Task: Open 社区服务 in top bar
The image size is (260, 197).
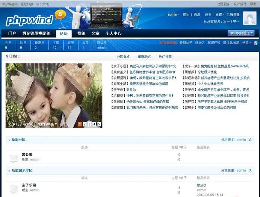Action: point(224,4)
